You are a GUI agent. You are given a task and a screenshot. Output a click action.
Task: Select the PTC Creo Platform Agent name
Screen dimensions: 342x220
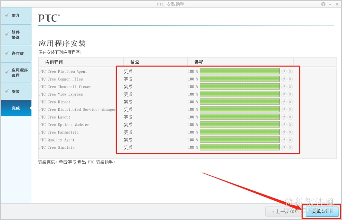pyautogui.click(x=63, y=72)
